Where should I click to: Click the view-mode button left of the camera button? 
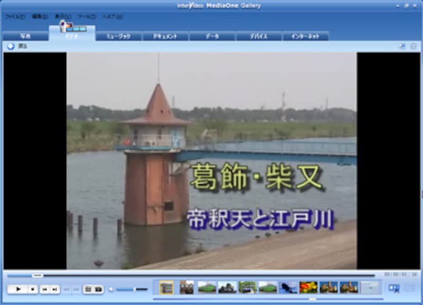pos(88,289)
